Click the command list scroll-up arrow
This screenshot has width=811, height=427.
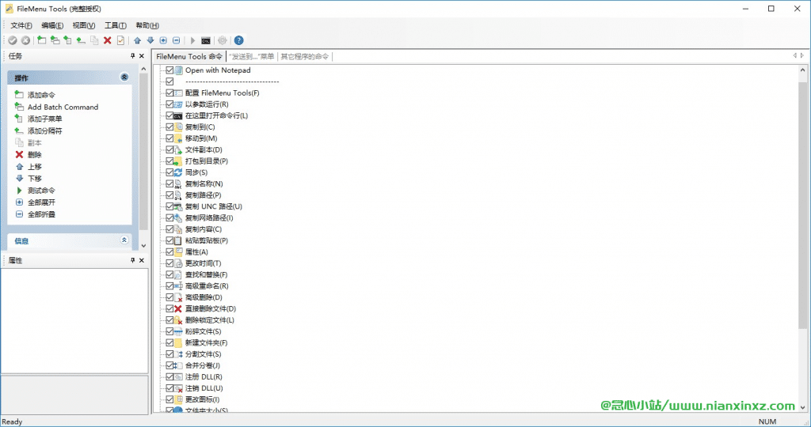pos(803,70)
